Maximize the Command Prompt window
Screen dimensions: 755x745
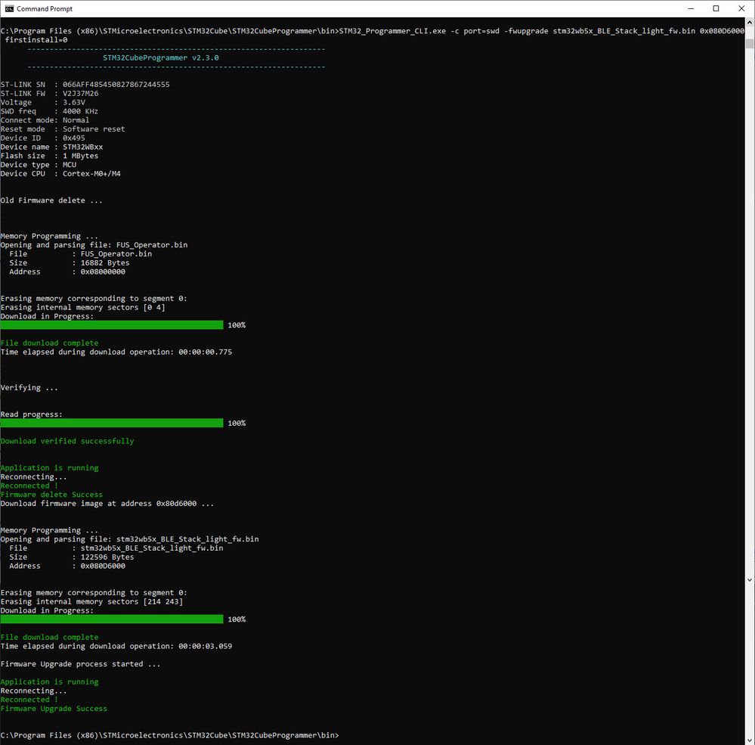click(716, 8)
